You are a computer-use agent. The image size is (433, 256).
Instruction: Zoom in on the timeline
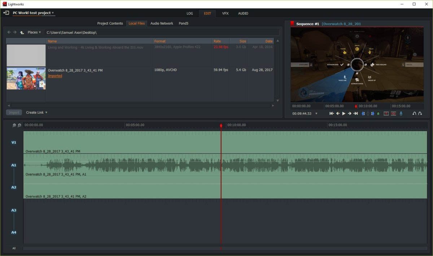click(x=14, y=125)
